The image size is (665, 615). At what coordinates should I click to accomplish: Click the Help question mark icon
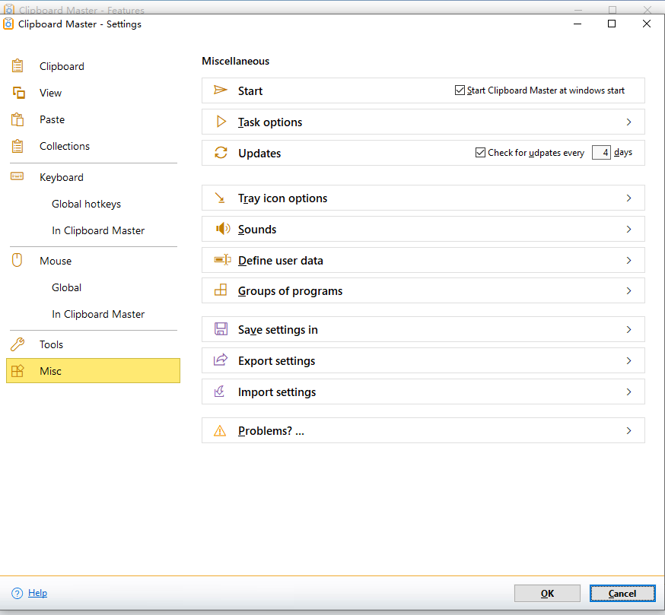coord(17,593)
